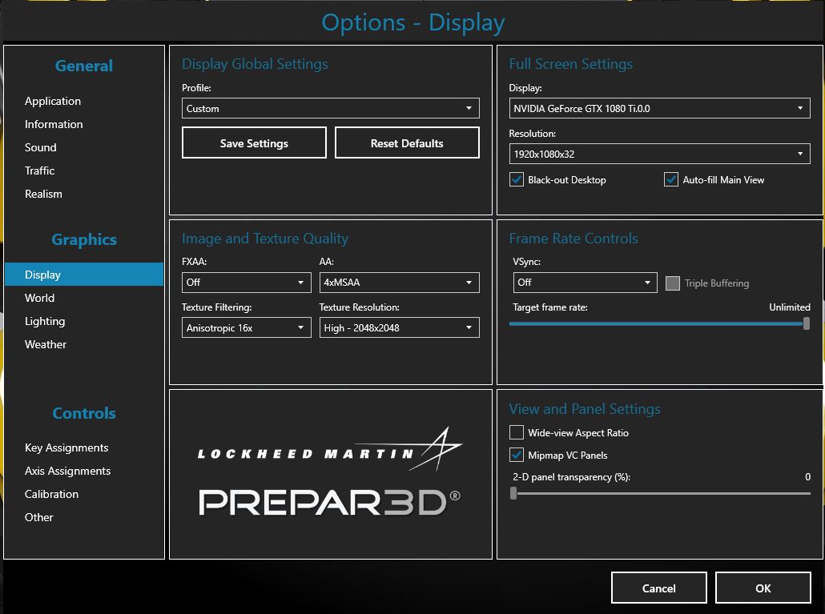825x614 pixels.
Task: Confirm settings with OK
Action: (x=763, y=588)
